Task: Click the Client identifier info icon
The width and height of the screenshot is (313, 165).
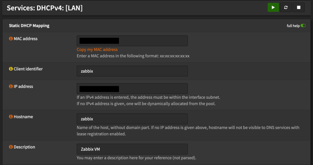Action: [11, 69]
